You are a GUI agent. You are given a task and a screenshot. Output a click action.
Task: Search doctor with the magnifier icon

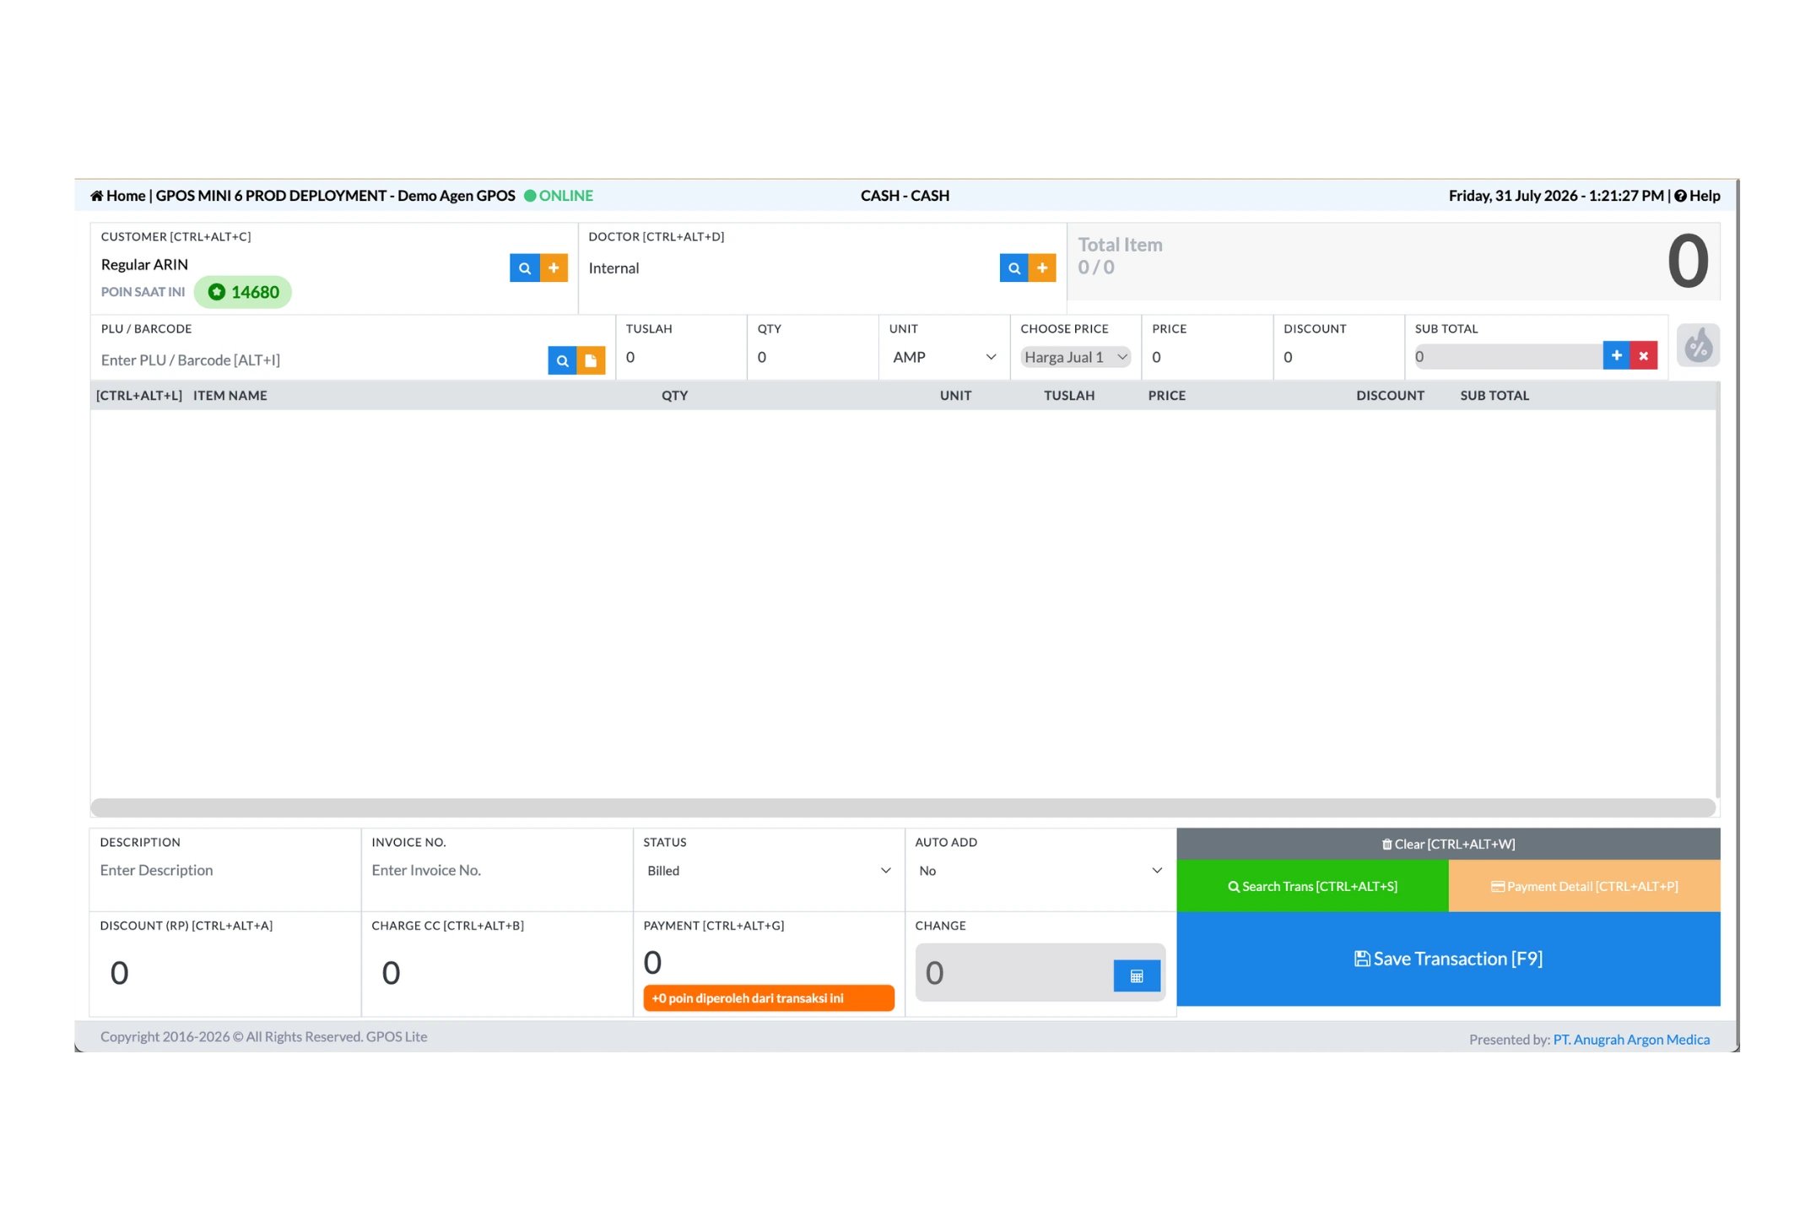1013,268
